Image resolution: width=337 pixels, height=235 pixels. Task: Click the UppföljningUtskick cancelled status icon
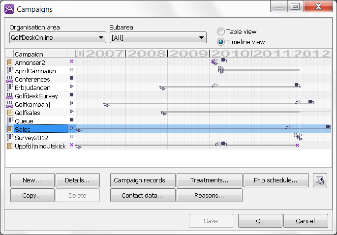71,145
